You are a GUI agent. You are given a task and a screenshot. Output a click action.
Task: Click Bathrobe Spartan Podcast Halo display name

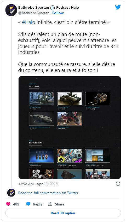click(48, 7)
